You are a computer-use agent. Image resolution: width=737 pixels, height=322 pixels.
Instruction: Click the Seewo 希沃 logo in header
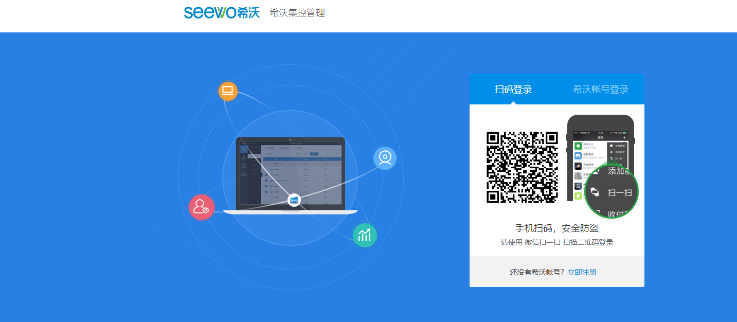(222, 13)
